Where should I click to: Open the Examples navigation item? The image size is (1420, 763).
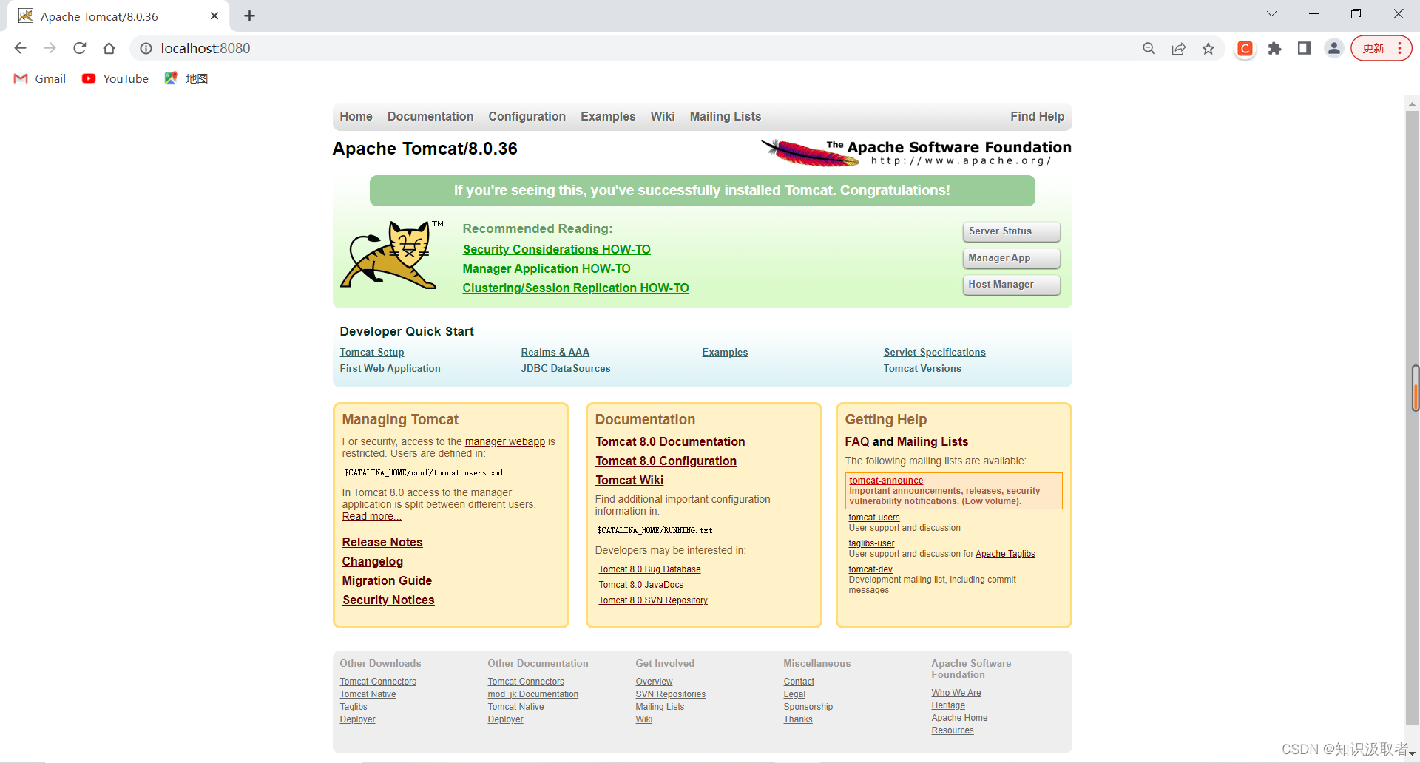(608, 116)
